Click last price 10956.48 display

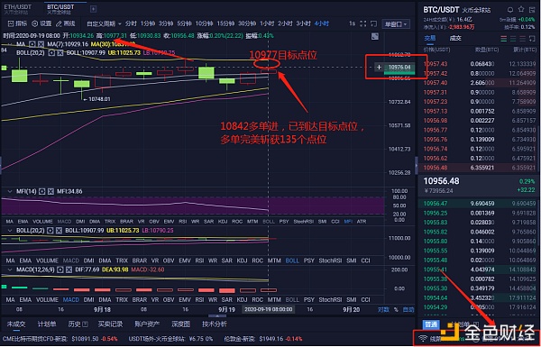441,181
